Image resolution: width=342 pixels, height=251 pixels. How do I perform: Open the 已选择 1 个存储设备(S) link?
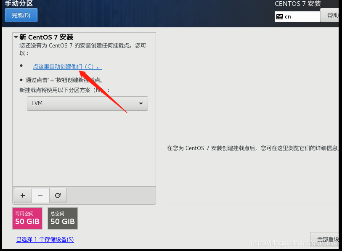(x=45, y=240)
